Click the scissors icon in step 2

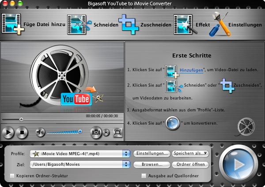(x=174, y=86)
